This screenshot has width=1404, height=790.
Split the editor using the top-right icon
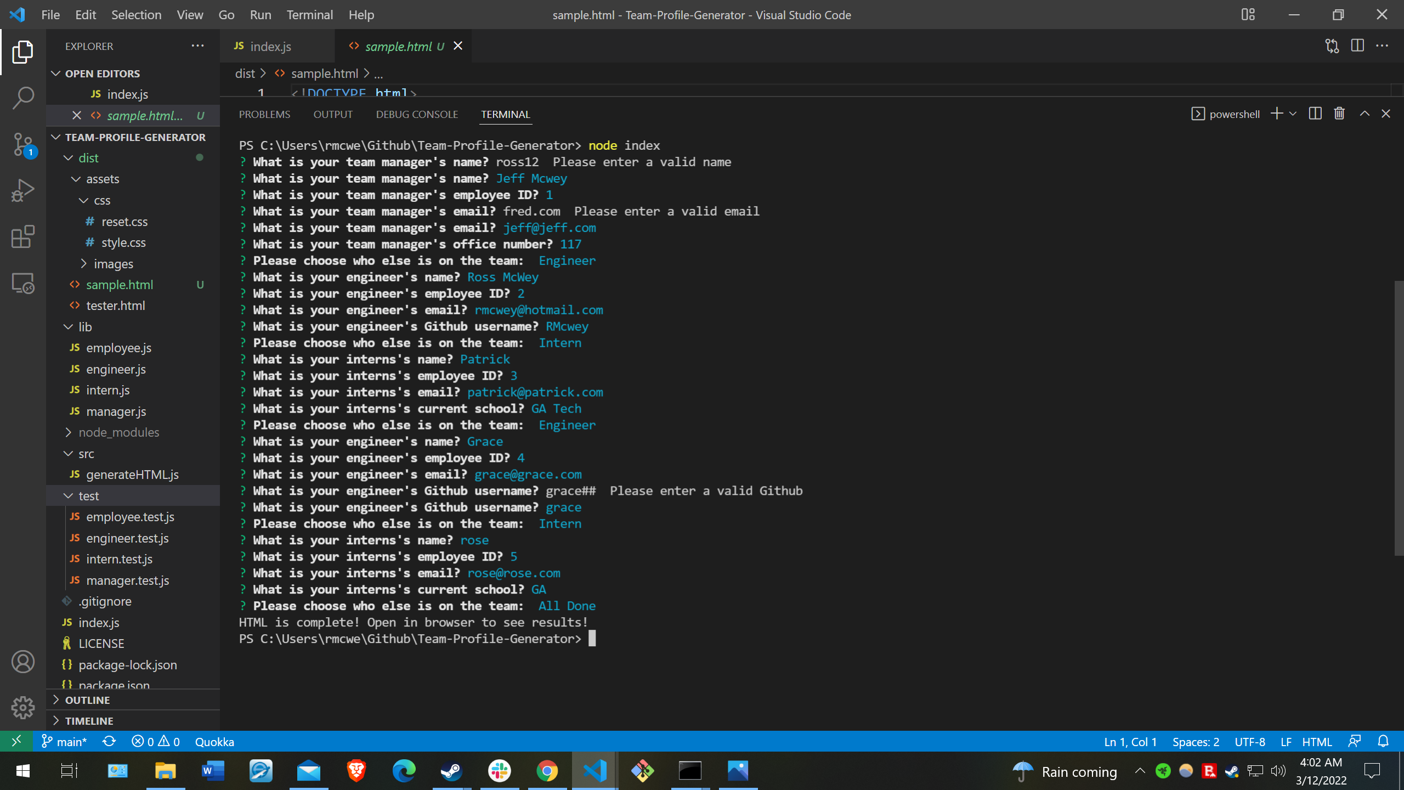coord(1357,46)
